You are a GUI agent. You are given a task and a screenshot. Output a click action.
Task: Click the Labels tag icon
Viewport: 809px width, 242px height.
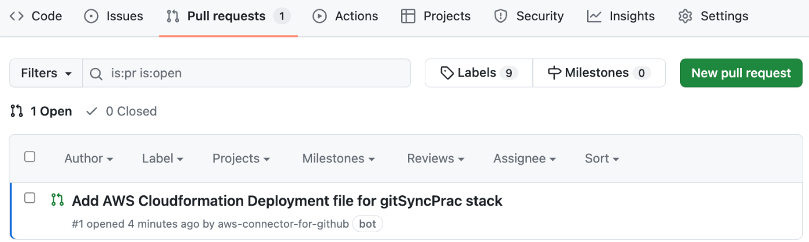[447, 73]
